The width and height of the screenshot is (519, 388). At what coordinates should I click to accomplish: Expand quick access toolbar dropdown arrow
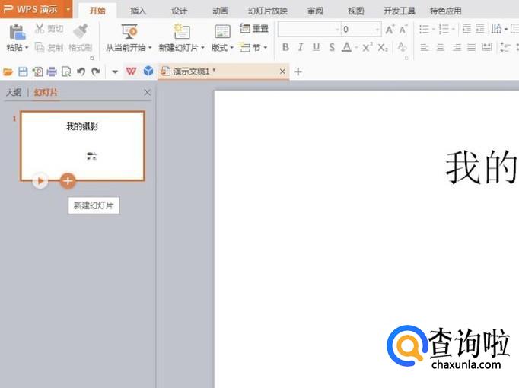click(115, 72)
